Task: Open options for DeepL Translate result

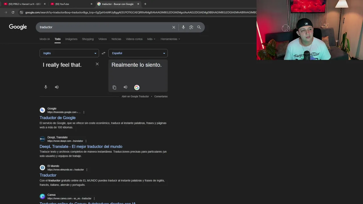Action: pyautogui.click(x=86, y=141)
